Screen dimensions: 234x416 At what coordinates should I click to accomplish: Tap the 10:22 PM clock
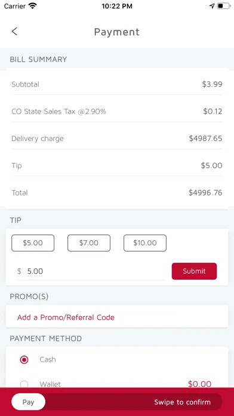[117, 6]
